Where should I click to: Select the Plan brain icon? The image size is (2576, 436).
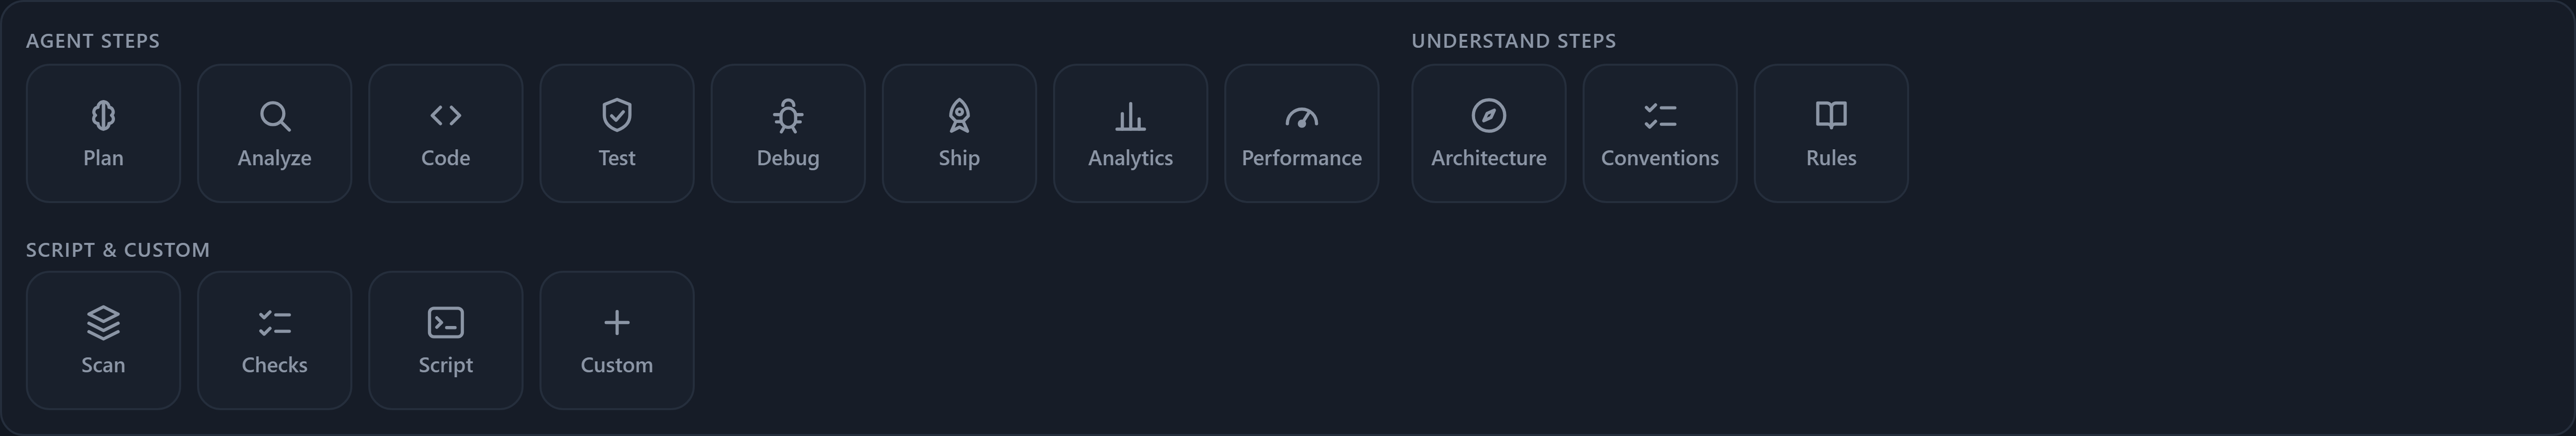click(103, 116)
